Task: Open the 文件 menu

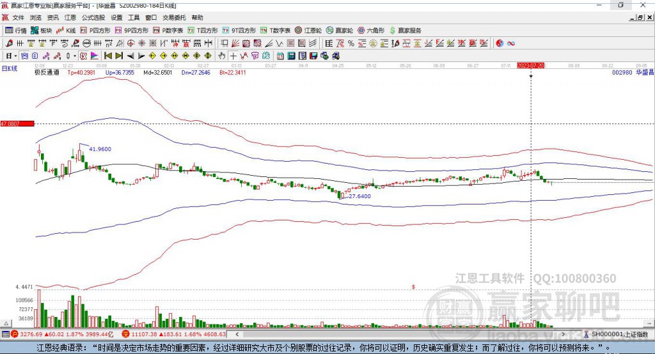Action: [x=18, y=17]
